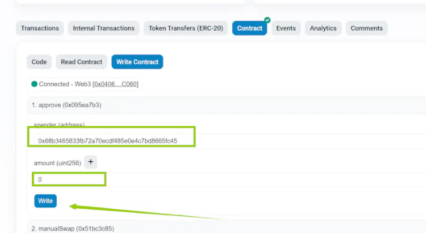This screenshot has width=426, height=233.
Task: Switch to the Analytics tab
Action: click(x=323, y=28)
